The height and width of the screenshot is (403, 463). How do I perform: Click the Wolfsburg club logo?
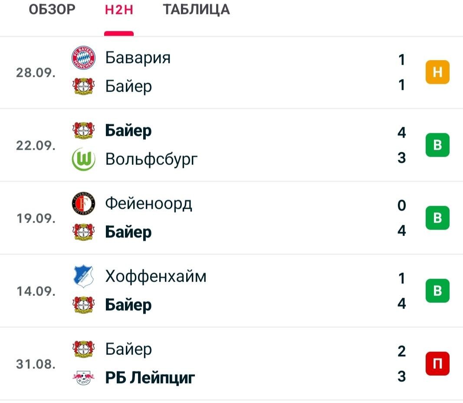click(84, 159)
